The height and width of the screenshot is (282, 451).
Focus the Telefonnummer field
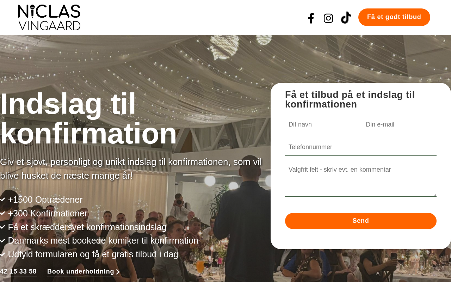tap(361, 147)
